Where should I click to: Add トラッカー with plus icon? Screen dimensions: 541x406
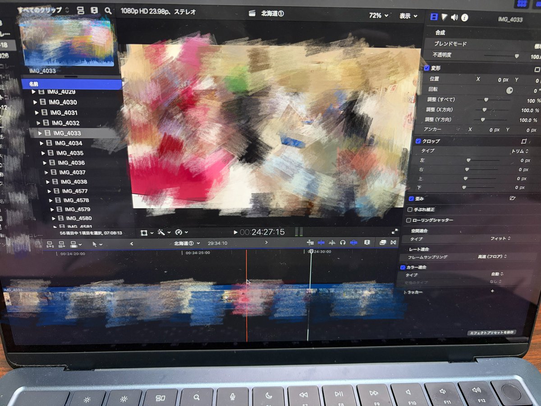pyautogui.click(x=492, y=291)
